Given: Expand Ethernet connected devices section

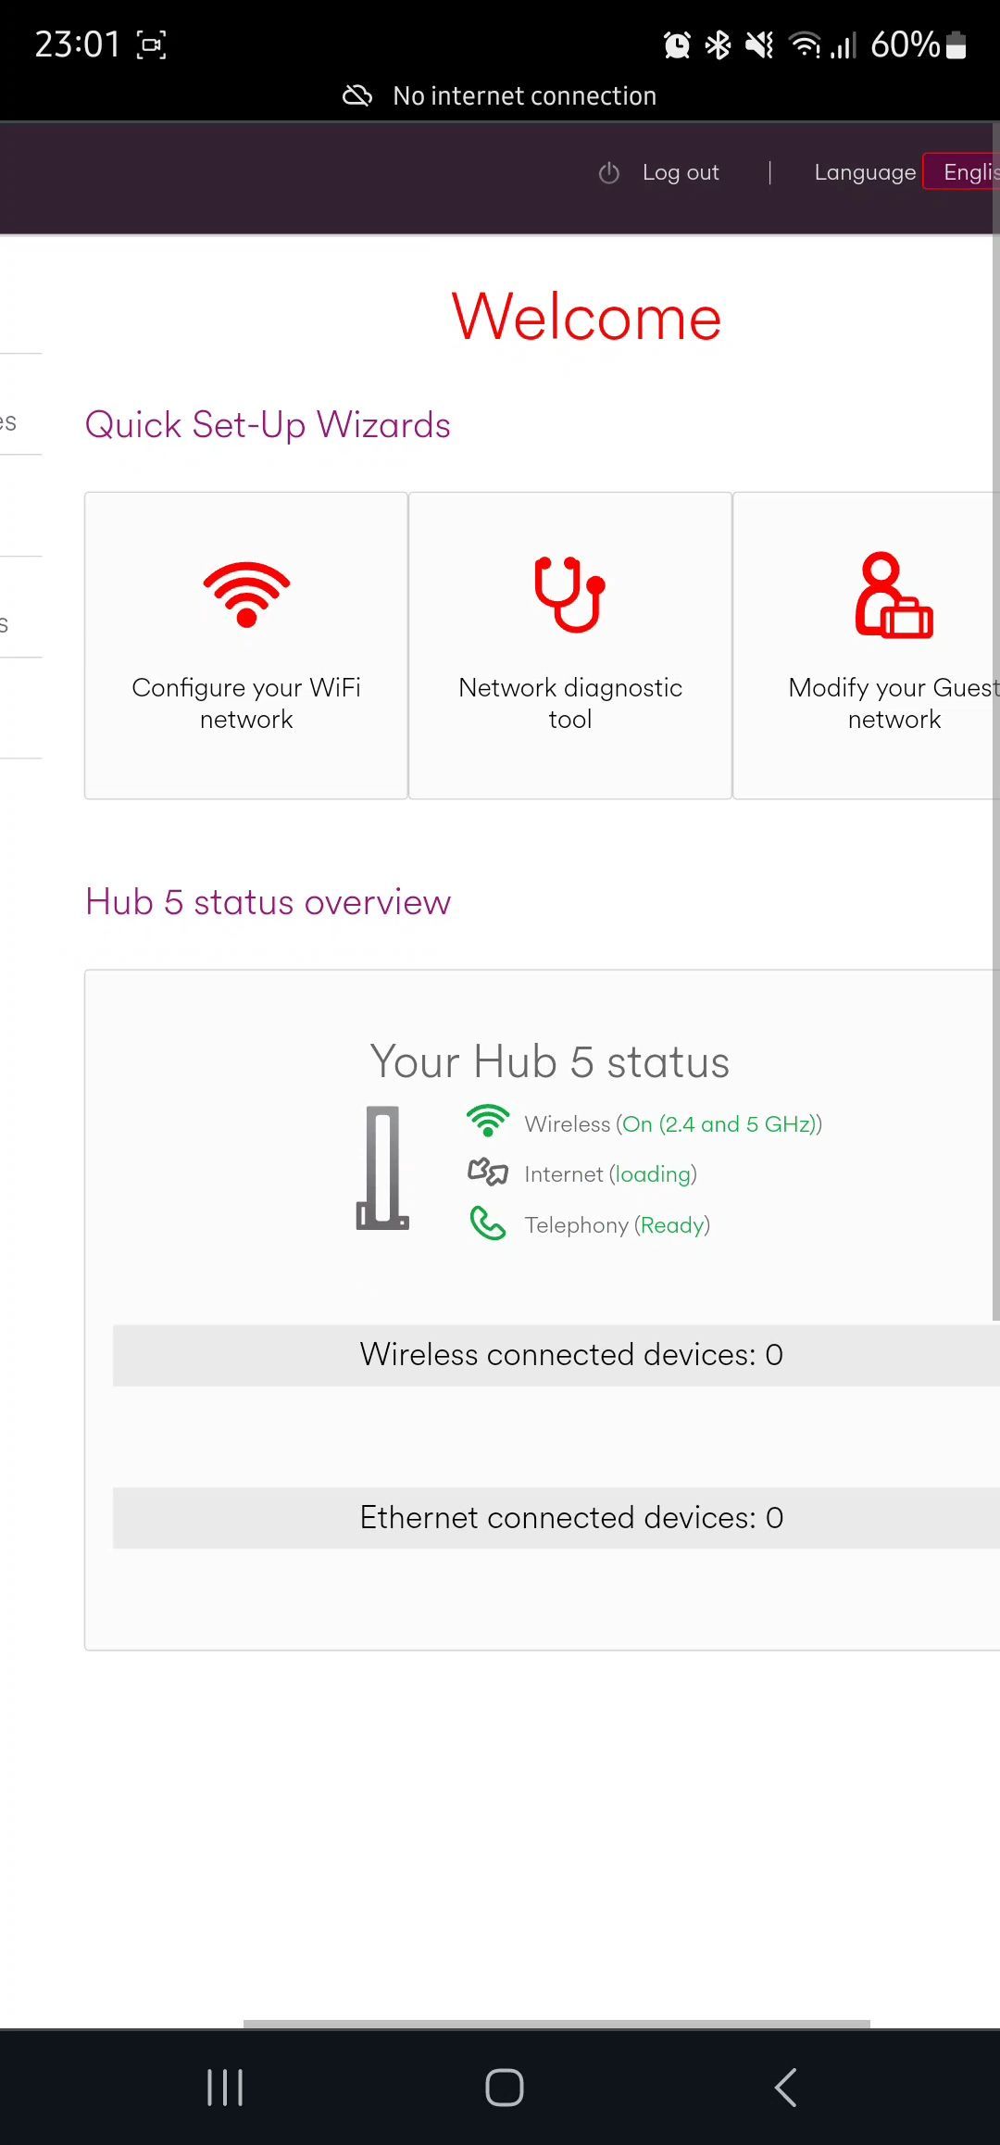Looking at the screenshot, I should (x=556, y=1518).
